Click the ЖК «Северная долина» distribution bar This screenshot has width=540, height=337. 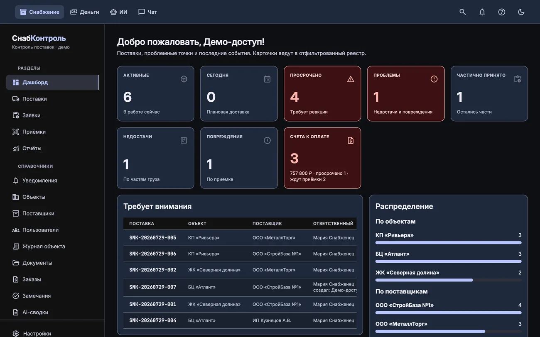pos(449,280)
